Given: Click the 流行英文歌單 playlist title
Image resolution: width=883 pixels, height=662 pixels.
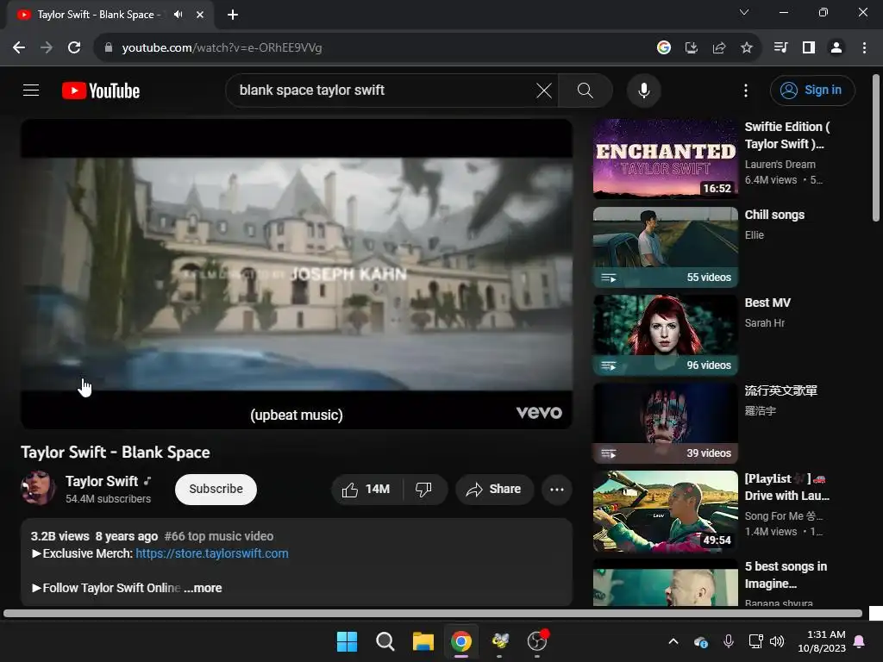Looking at the screenshot, I should coord(781,390).
